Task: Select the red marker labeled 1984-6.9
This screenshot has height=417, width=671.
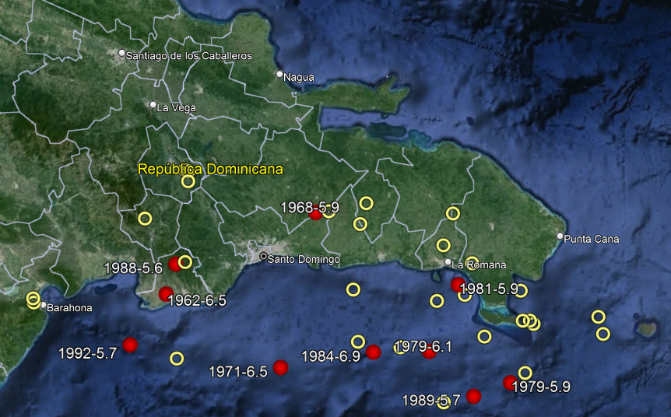Action: click(373, 352)
